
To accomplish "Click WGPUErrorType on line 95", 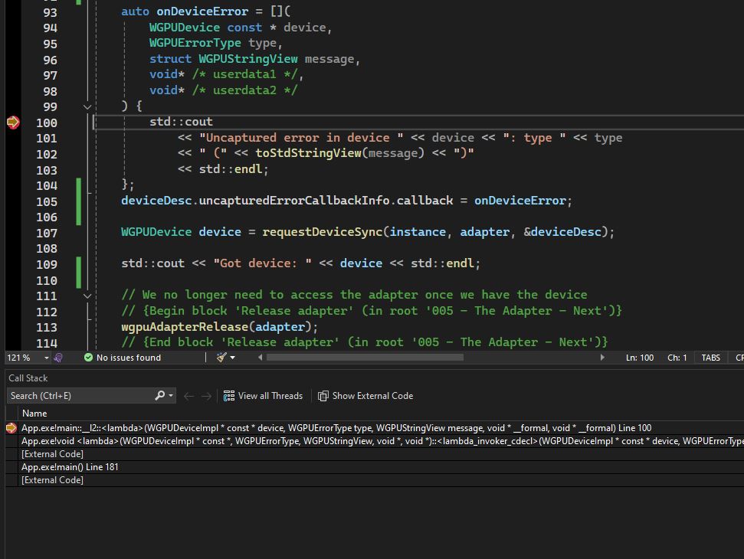I will pyautogui.click(x=195, y=43).
